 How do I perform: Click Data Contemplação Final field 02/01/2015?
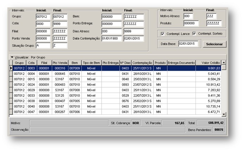click(134, 38)
